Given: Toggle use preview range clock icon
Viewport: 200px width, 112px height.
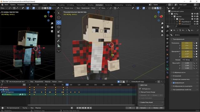Looking at the screenshot, I should (137, 108).
